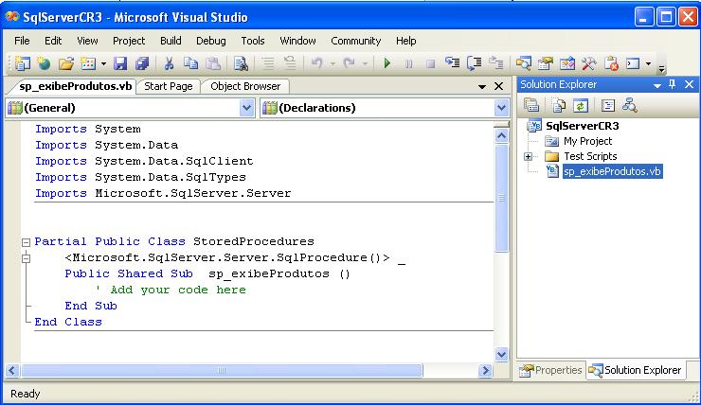
Task: Click the New Project toolbar icon
Action: (22, 63)
